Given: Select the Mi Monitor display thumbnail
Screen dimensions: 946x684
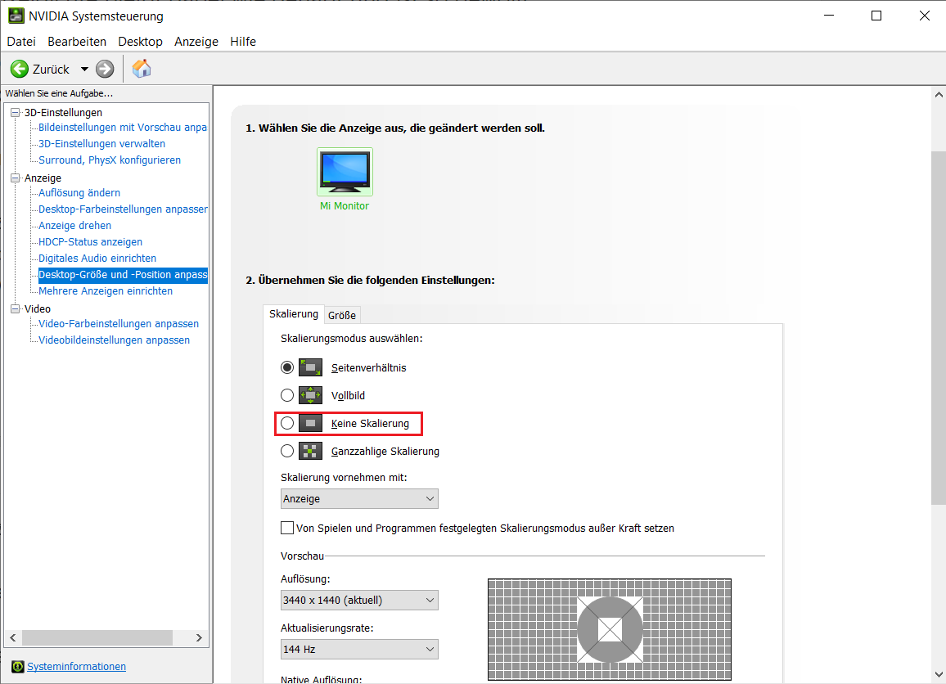Looking at the screenshot, I should coord(345,172).
